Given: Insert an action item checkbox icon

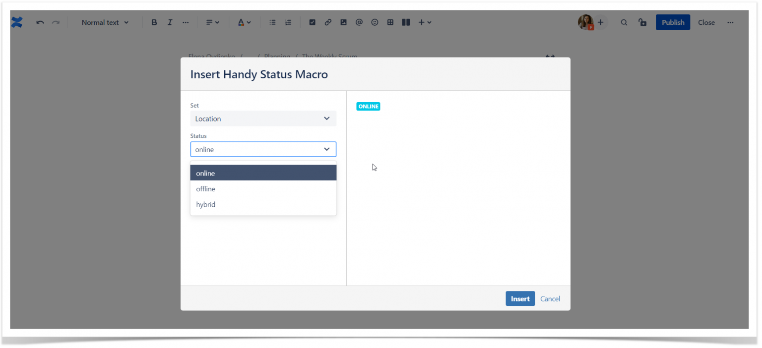Looking at the screenshot, I should pos(313,22).
